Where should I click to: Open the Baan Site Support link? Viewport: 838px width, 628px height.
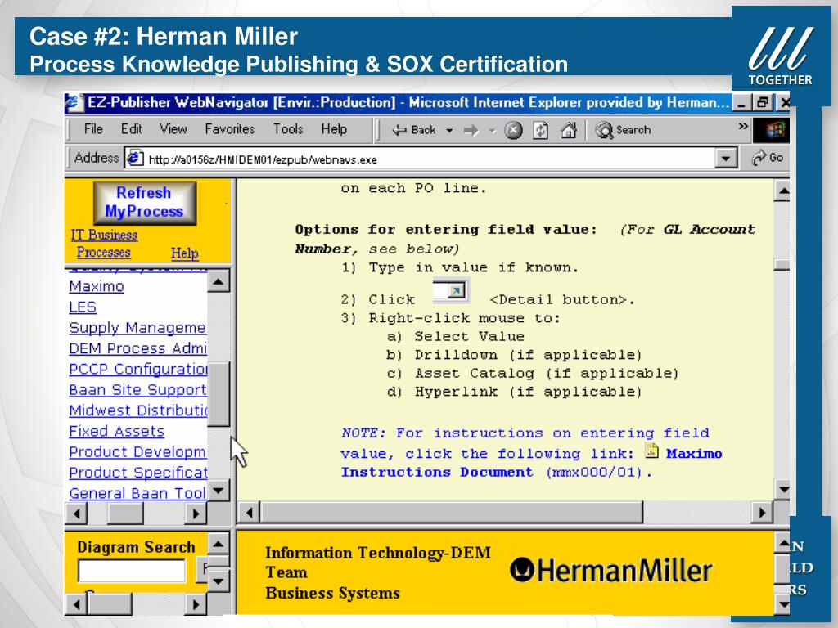click(137, 390)
